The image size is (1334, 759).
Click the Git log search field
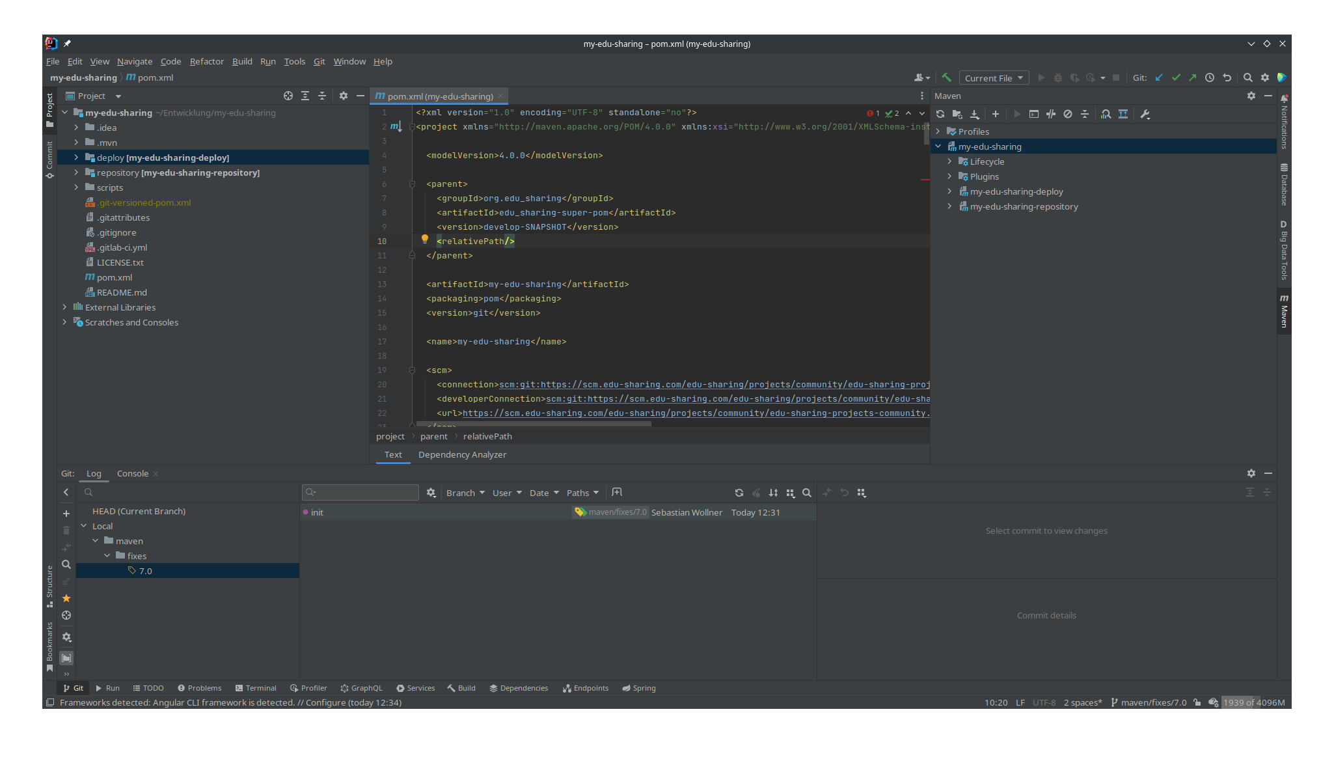[x=361, y=493]
